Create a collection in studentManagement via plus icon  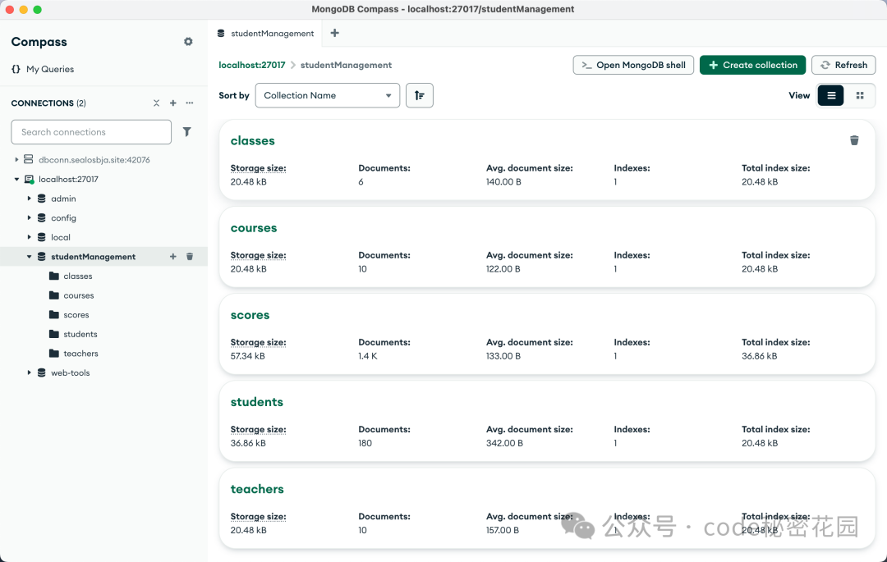pyautogui.click(x=172, y=256)
